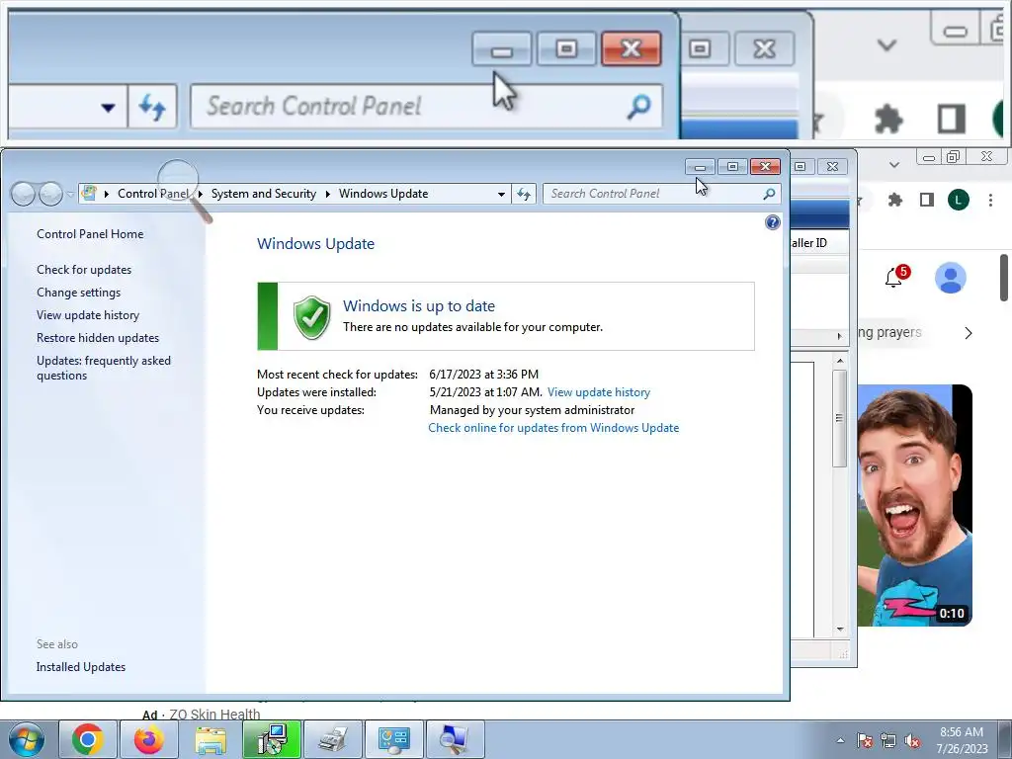Open the Windows Start button
The image size is (1012, 759).
(27, 739)
